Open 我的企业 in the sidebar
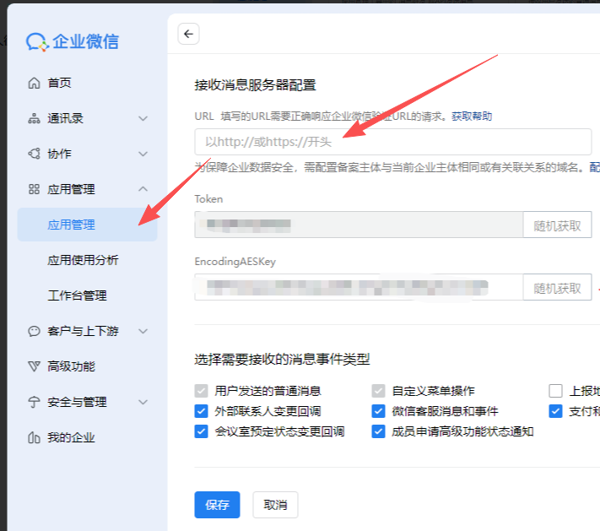 click(x=71, y=437)
